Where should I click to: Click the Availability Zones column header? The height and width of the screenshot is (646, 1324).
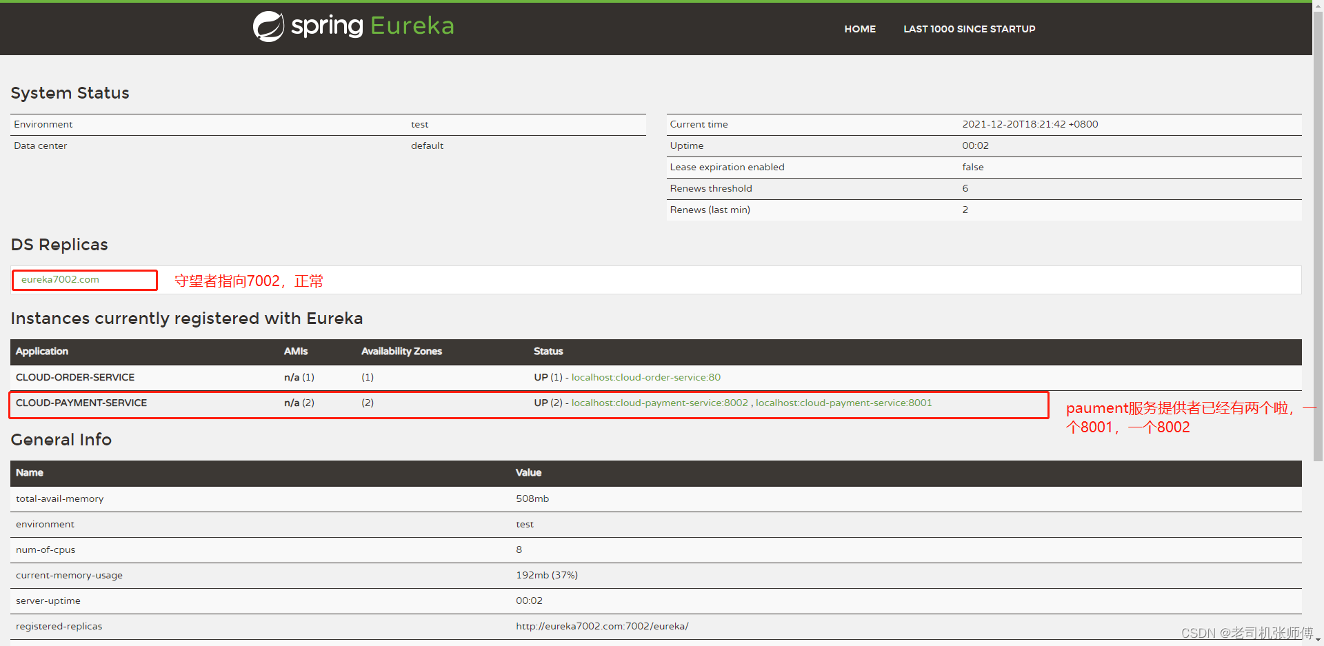(x=401, y=351)
